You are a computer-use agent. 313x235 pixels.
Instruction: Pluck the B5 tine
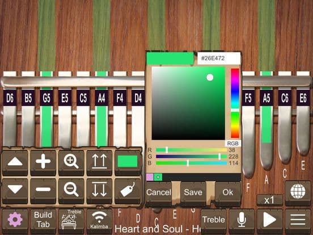click(x=28, y=126)
